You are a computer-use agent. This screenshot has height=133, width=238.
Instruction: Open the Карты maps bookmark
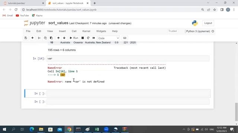[x=37, y=16]
